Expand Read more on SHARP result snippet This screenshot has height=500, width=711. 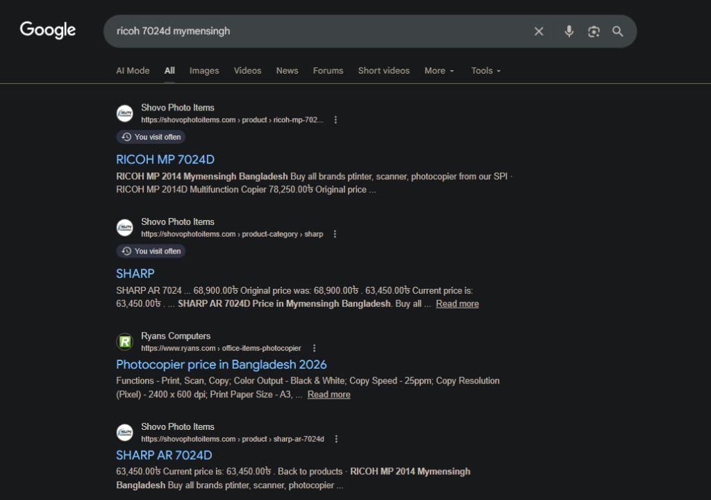[x=457, y=303]
